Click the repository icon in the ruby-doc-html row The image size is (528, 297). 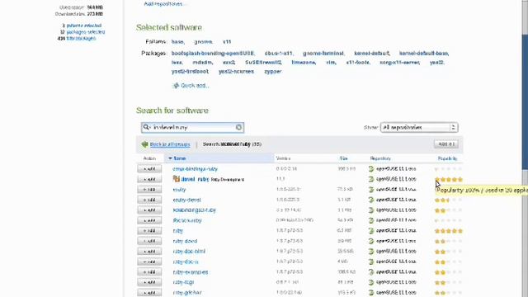(x=371, y=252)
